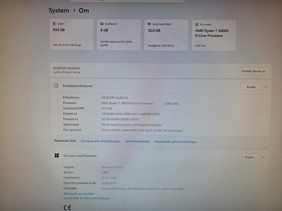Image resolution: width=282 pixels, height=211 pixels.
Task: Click the DESKTOP-VLUK52A header name
Action: click(67, 68)
